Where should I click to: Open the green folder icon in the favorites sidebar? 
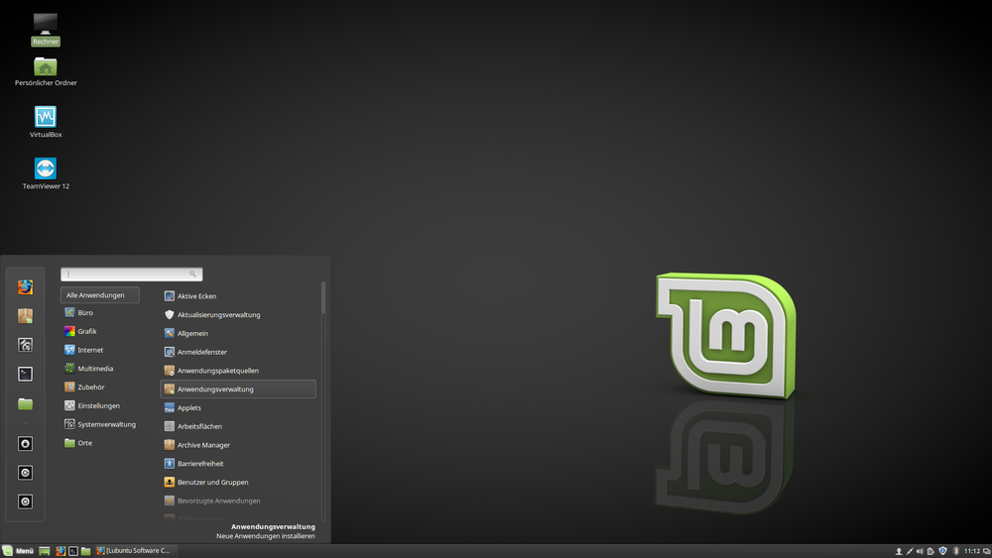point(25,404)
